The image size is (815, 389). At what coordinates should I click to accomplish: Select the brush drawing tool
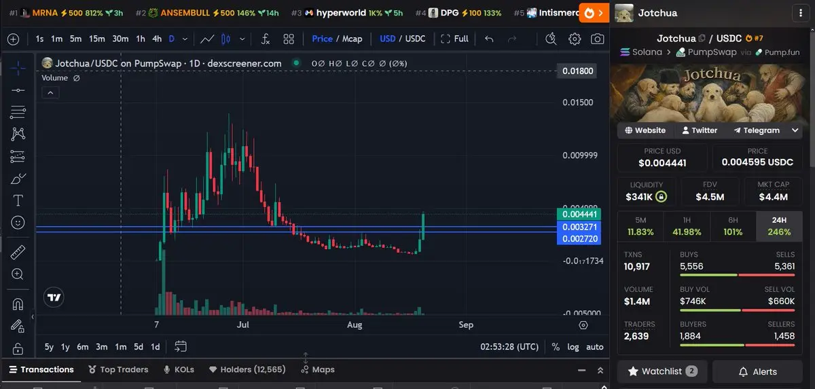[18, 179]
